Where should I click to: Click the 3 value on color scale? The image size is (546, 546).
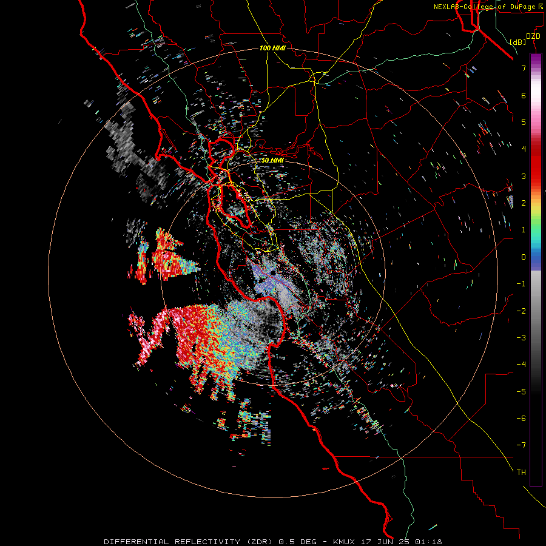pyautogui.click(x=524, y=176)
